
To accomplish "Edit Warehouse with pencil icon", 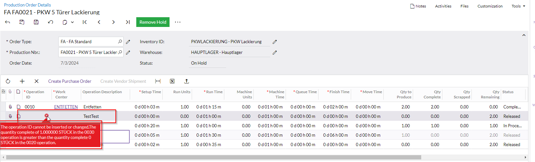I will pyautogui.click(x=275, y=53).
